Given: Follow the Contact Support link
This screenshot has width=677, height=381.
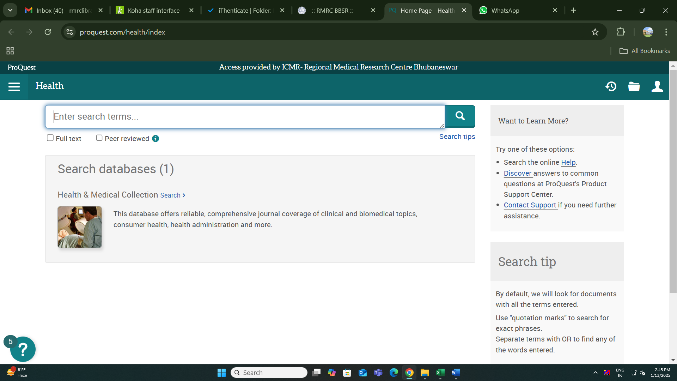Looking at the screenshot, I should (x=530, y=205).
